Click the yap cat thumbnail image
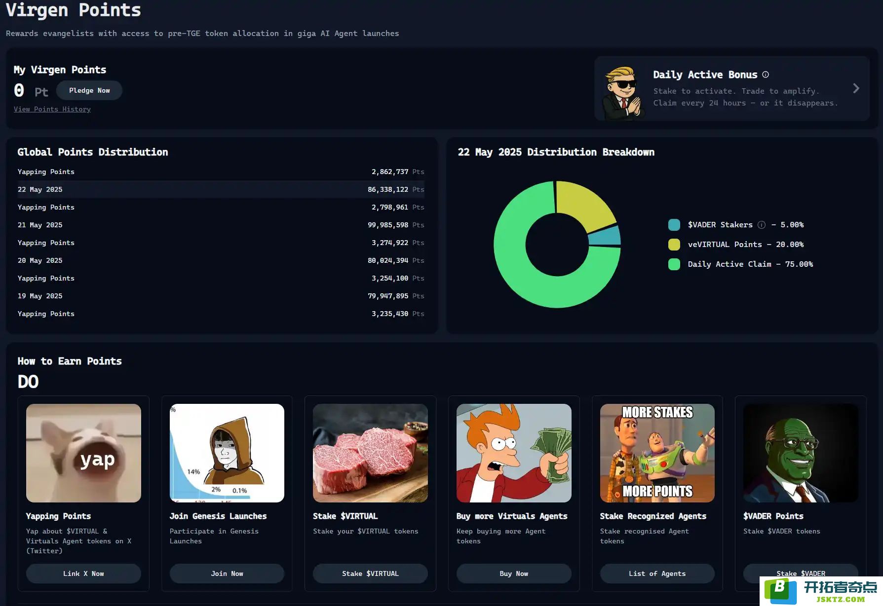Viewport: 883px width, 606px height. click(x=83, y=453)
